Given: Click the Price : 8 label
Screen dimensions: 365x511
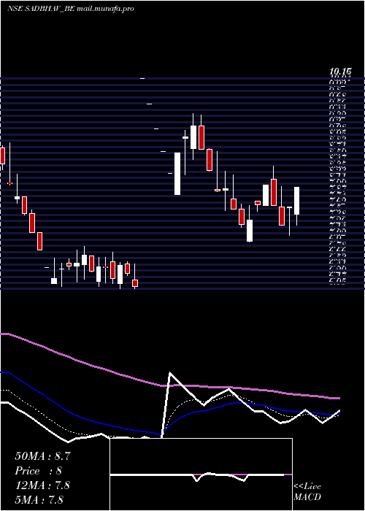Looking at the screenshot, I should click(x=39, y=471).
